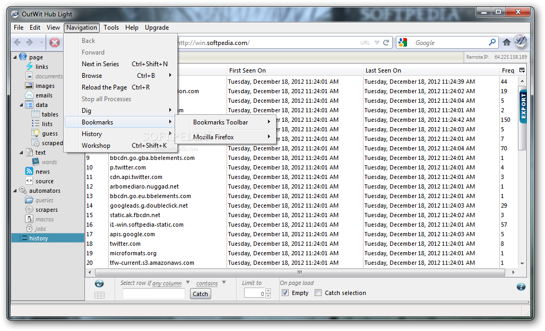Click the reload icon in URL bar

click(386, 43)
